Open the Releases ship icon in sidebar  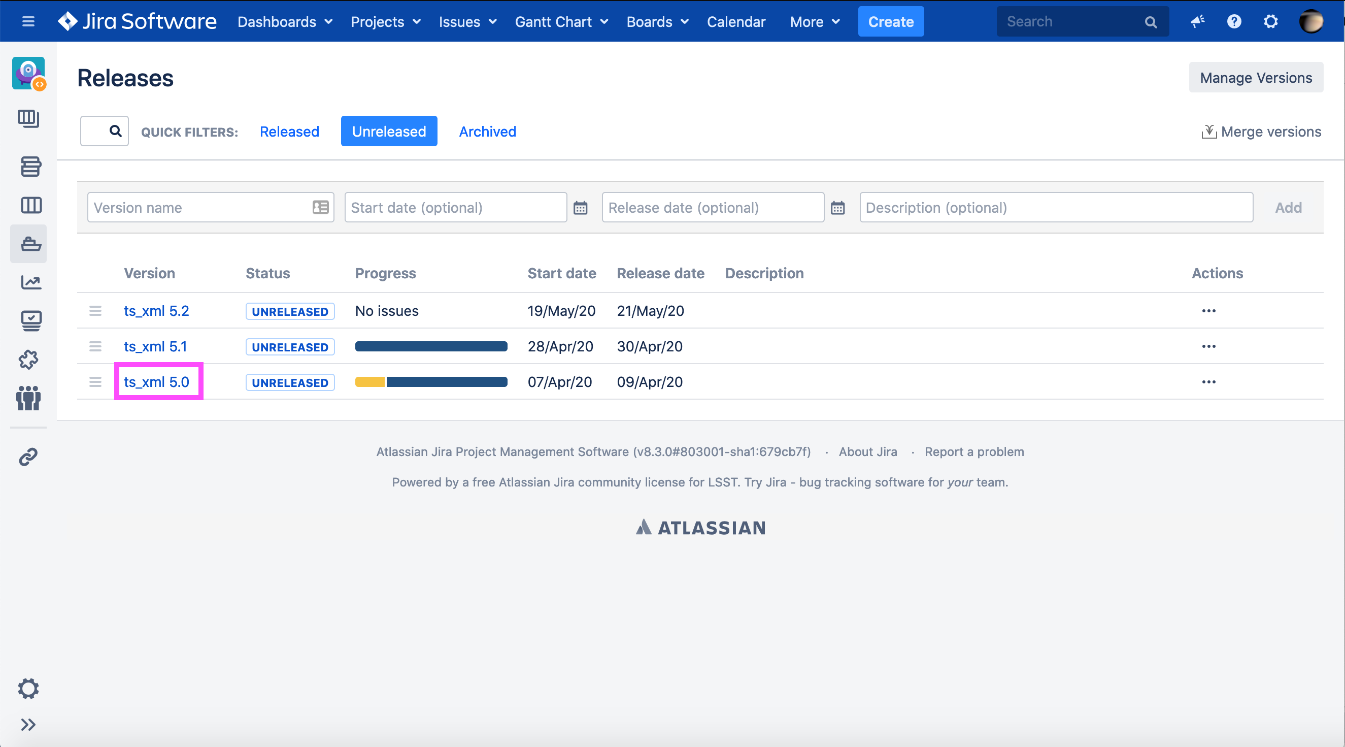coord(30,243)
